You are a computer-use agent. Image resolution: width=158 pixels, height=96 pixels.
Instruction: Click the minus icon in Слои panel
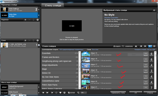pos(29,40)
